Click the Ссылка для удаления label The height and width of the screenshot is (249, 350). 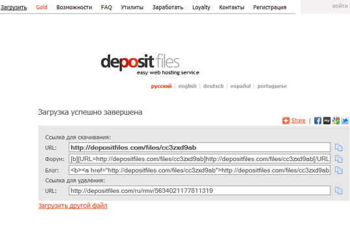pos(75,180)
